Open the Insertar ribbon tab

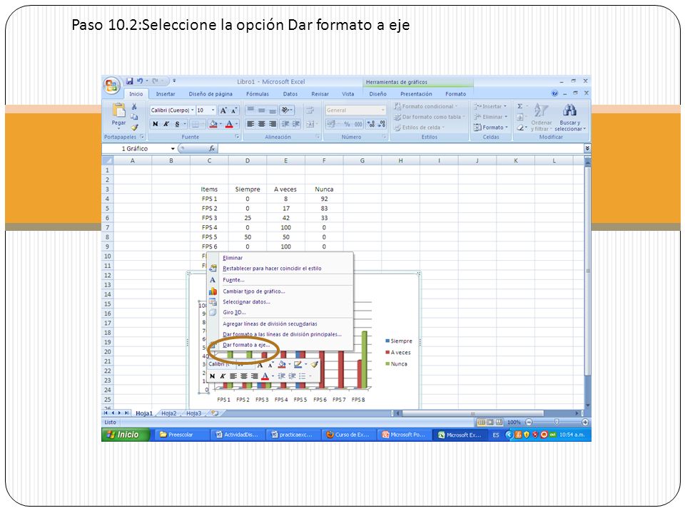click(166, 94)
